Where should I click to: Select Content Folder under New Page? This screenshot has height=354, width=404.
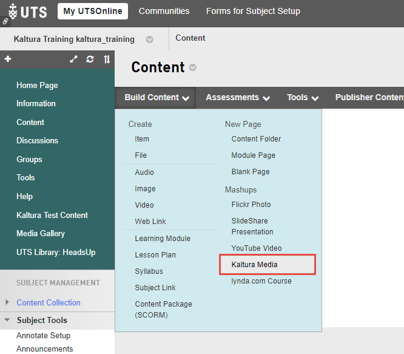(256, 139)
